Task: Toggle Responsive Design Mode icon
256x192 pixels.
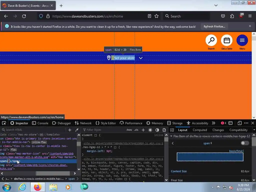Action: click(239, 123)
